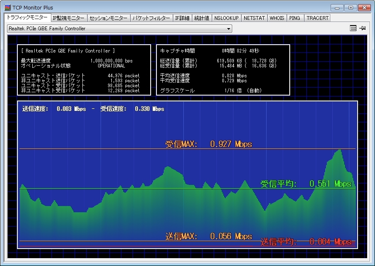The height and width of the screenshot is (266, 375).
Task: Select the トラフィックモニター tab
Action: (x=26, y=18)
